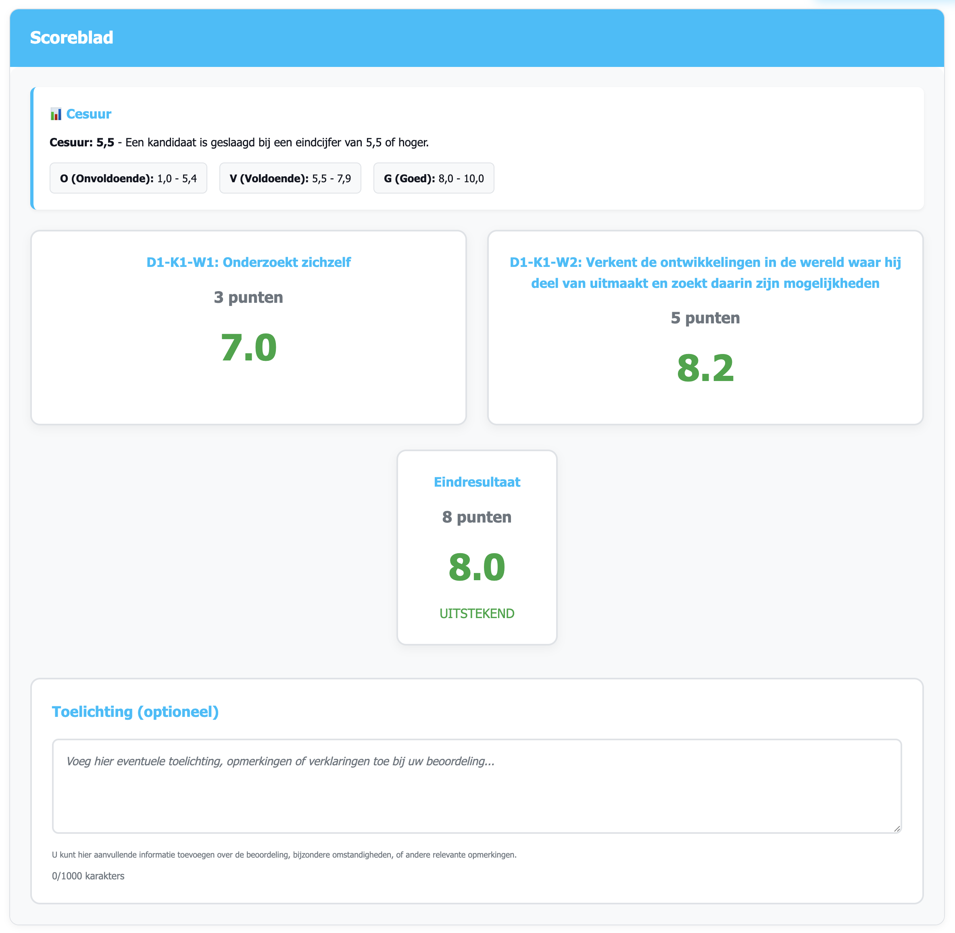955x933 pixels.
Task: Click the Cesuur bar chart icon
Action: [56, 114]
